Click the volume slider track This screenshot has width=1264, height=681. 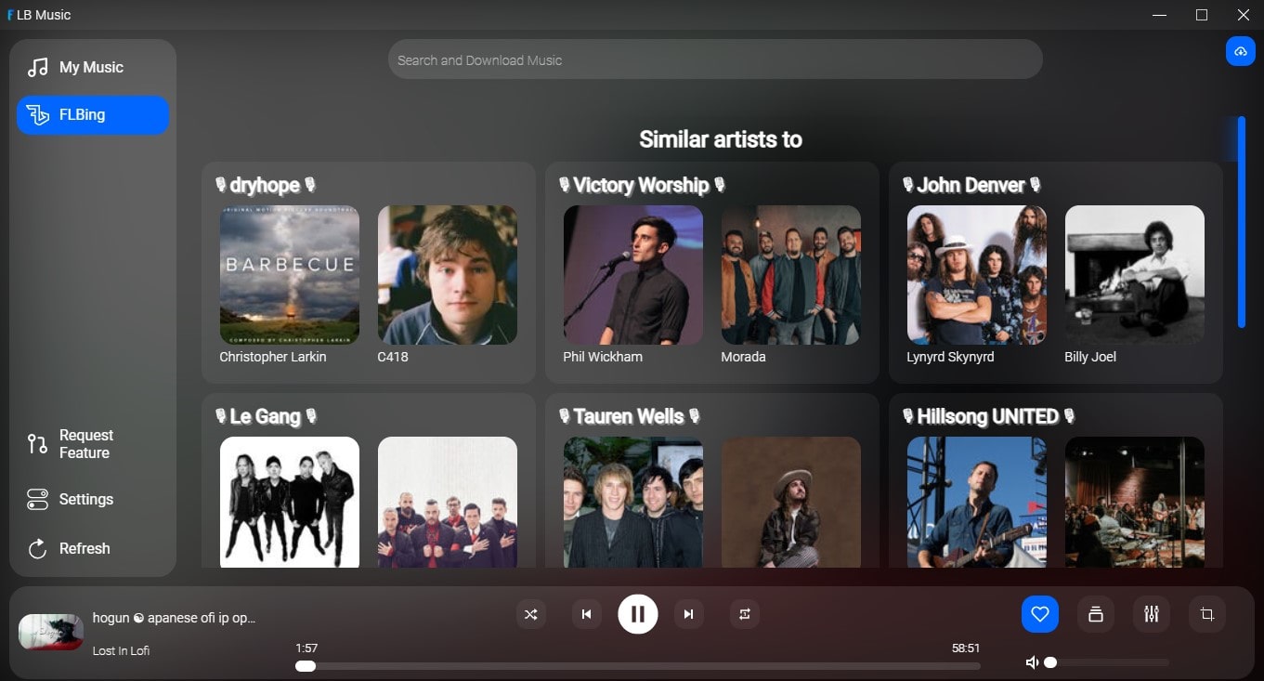(x=1107, y=662)
